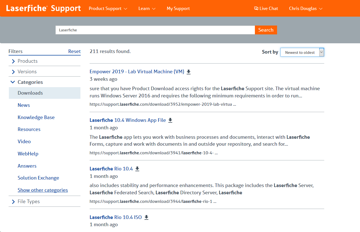Start a Live Chat session
Image resolution: width=360 pixels, height=232 pixels.
[266, 8]
